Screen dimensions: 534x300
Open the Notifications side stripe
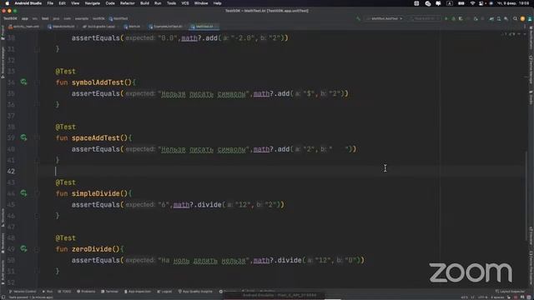click(531, 38)
